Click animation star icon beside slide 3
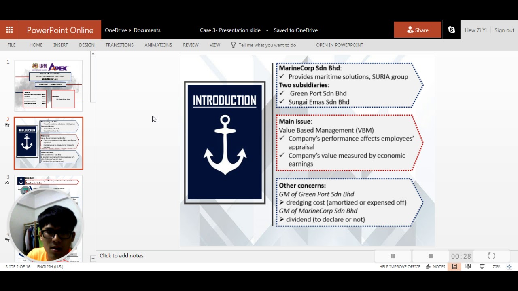The width and height of the screenshot is (518, 291). point(7,183)
